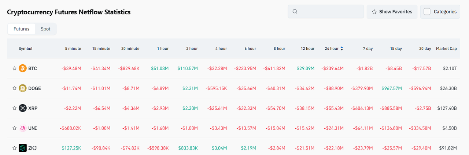Click the ZKJ coin logo icon
Screen dimensions: 469x155
click(23, 148)
